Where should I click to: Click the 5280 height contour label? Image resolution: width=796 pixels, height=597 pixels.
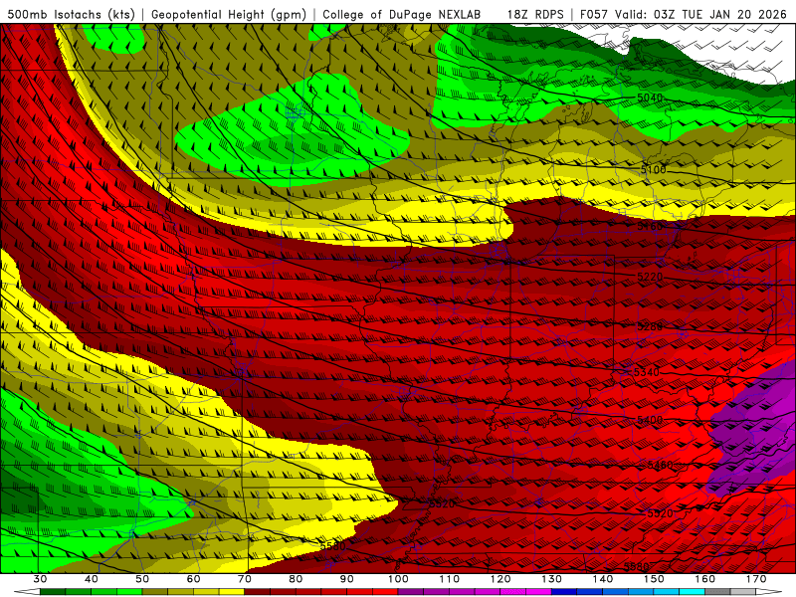pos(650,326)
